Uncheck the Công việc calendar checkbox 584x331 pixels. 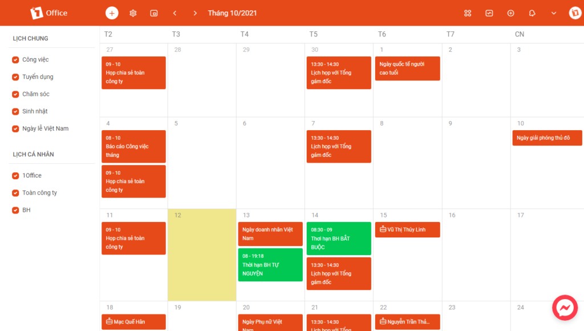coord(16,60)
